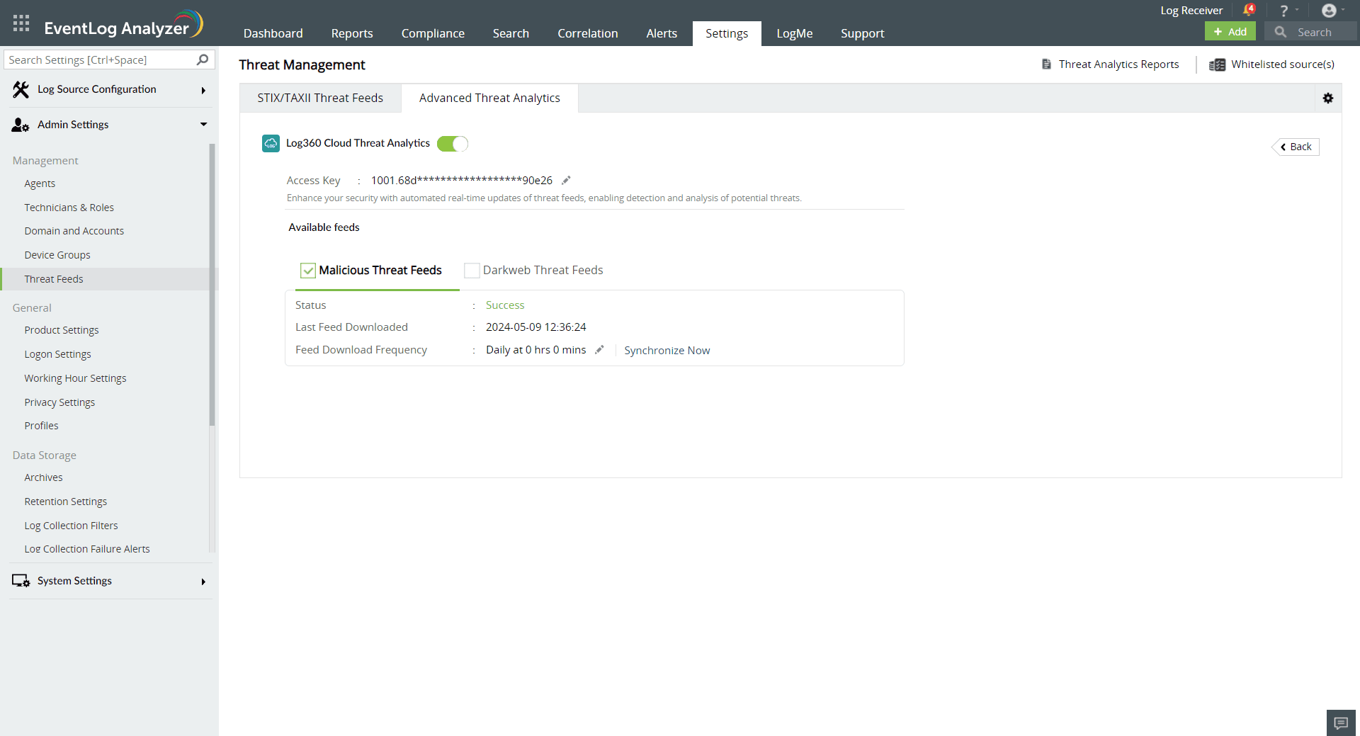Open the feedback chat icon
This screenshot has height=736, width=1360.
pos(1341,723)
